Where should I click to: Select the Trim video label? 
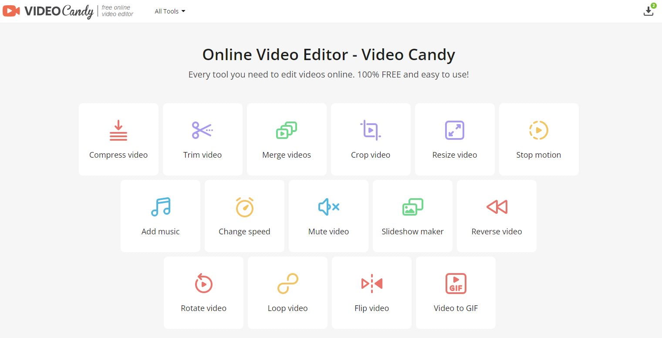click(203, 155)
